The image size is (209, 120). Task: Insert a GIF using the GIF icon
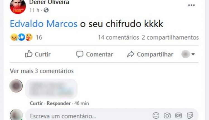click(x=178, y=116)
